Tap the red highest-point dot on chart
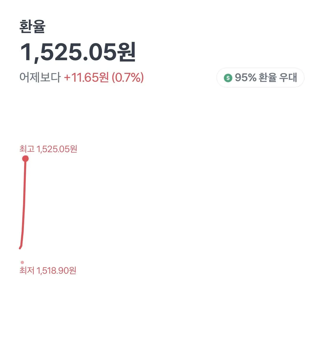 click(x=25, y=159)
